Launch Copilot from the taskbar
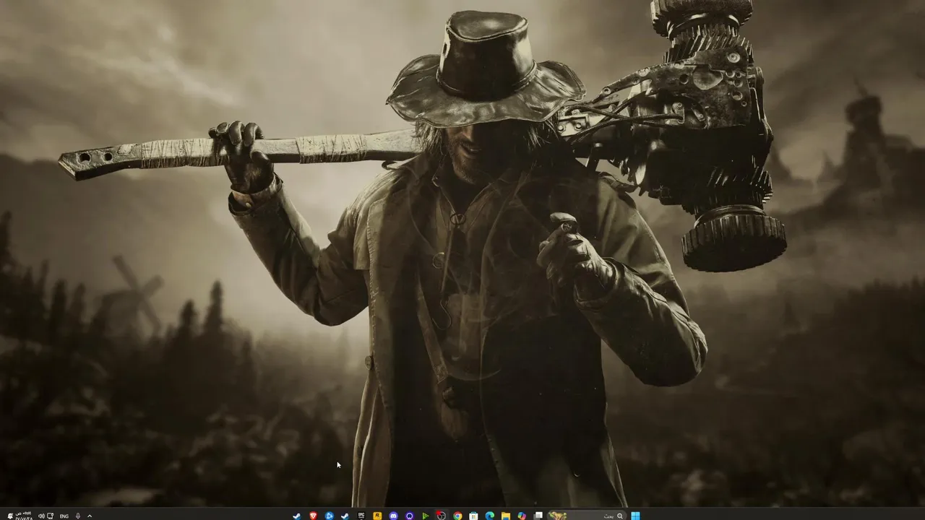925x520 pixels. coord(522,516)
